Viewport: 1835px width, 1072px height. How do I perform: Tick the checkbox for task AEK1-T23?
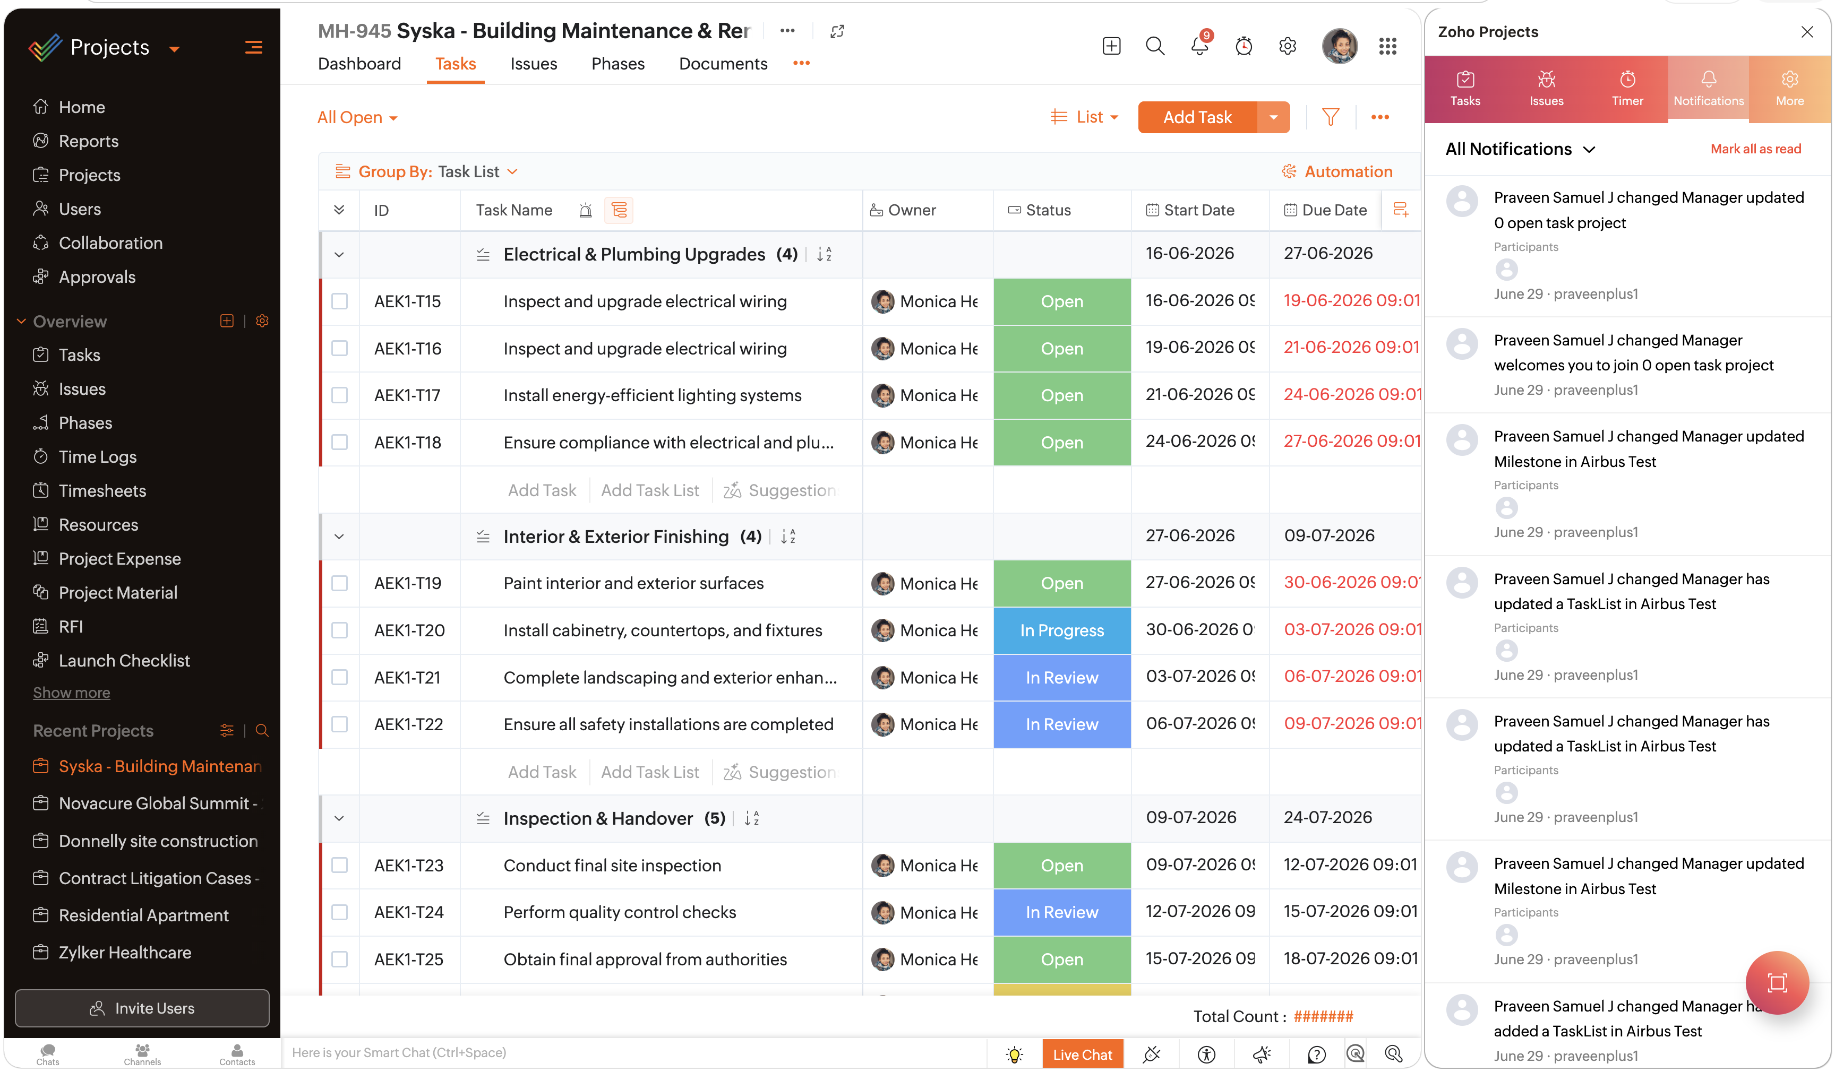pyautogui.click(x=339, y=866)
